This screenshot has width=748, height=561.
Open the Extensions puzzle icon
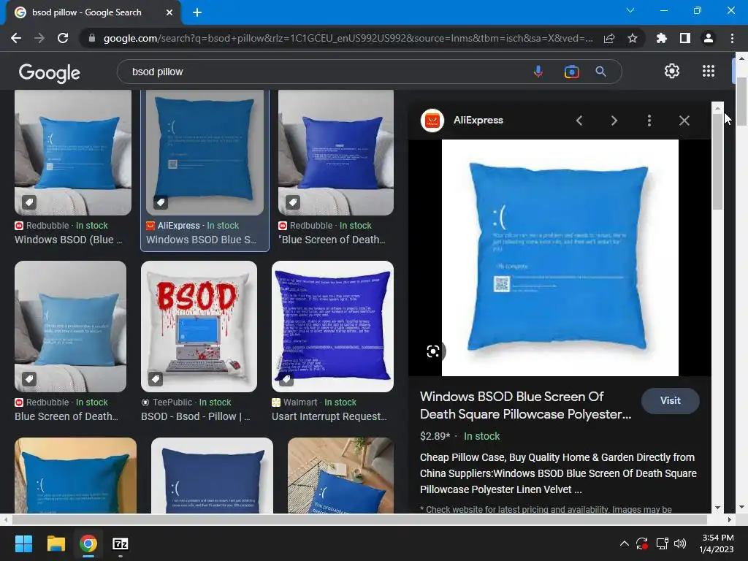point(662,38)
